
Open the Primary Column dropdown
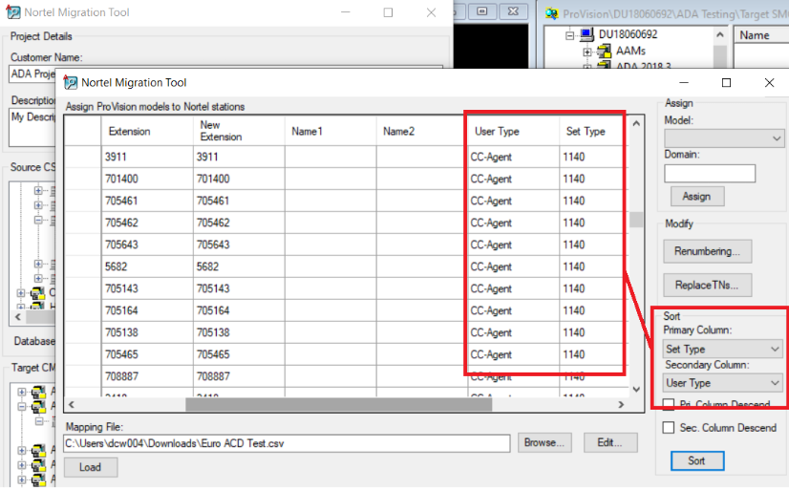coord(722,349)
